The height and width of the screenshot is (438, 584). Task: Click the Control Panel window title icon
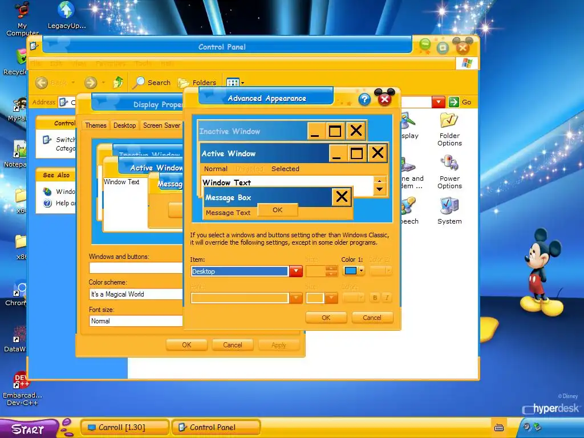[34, 46]
